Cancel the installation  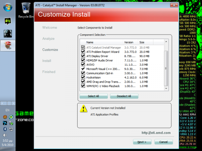point(164,142)
